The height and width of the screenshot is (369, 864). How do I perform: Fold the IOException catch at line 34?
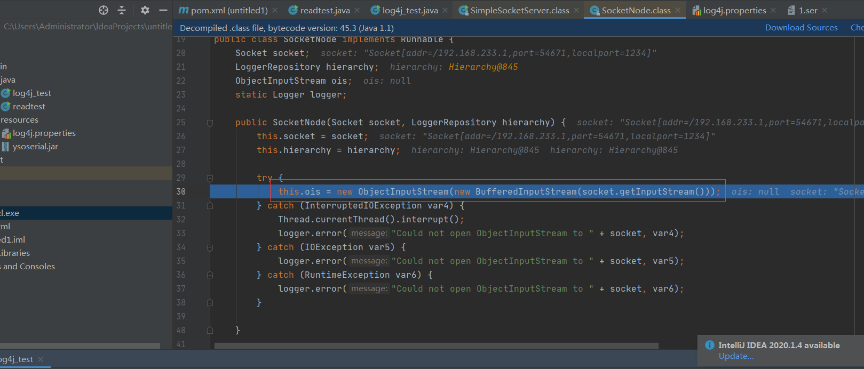click(x=210, y=247)
